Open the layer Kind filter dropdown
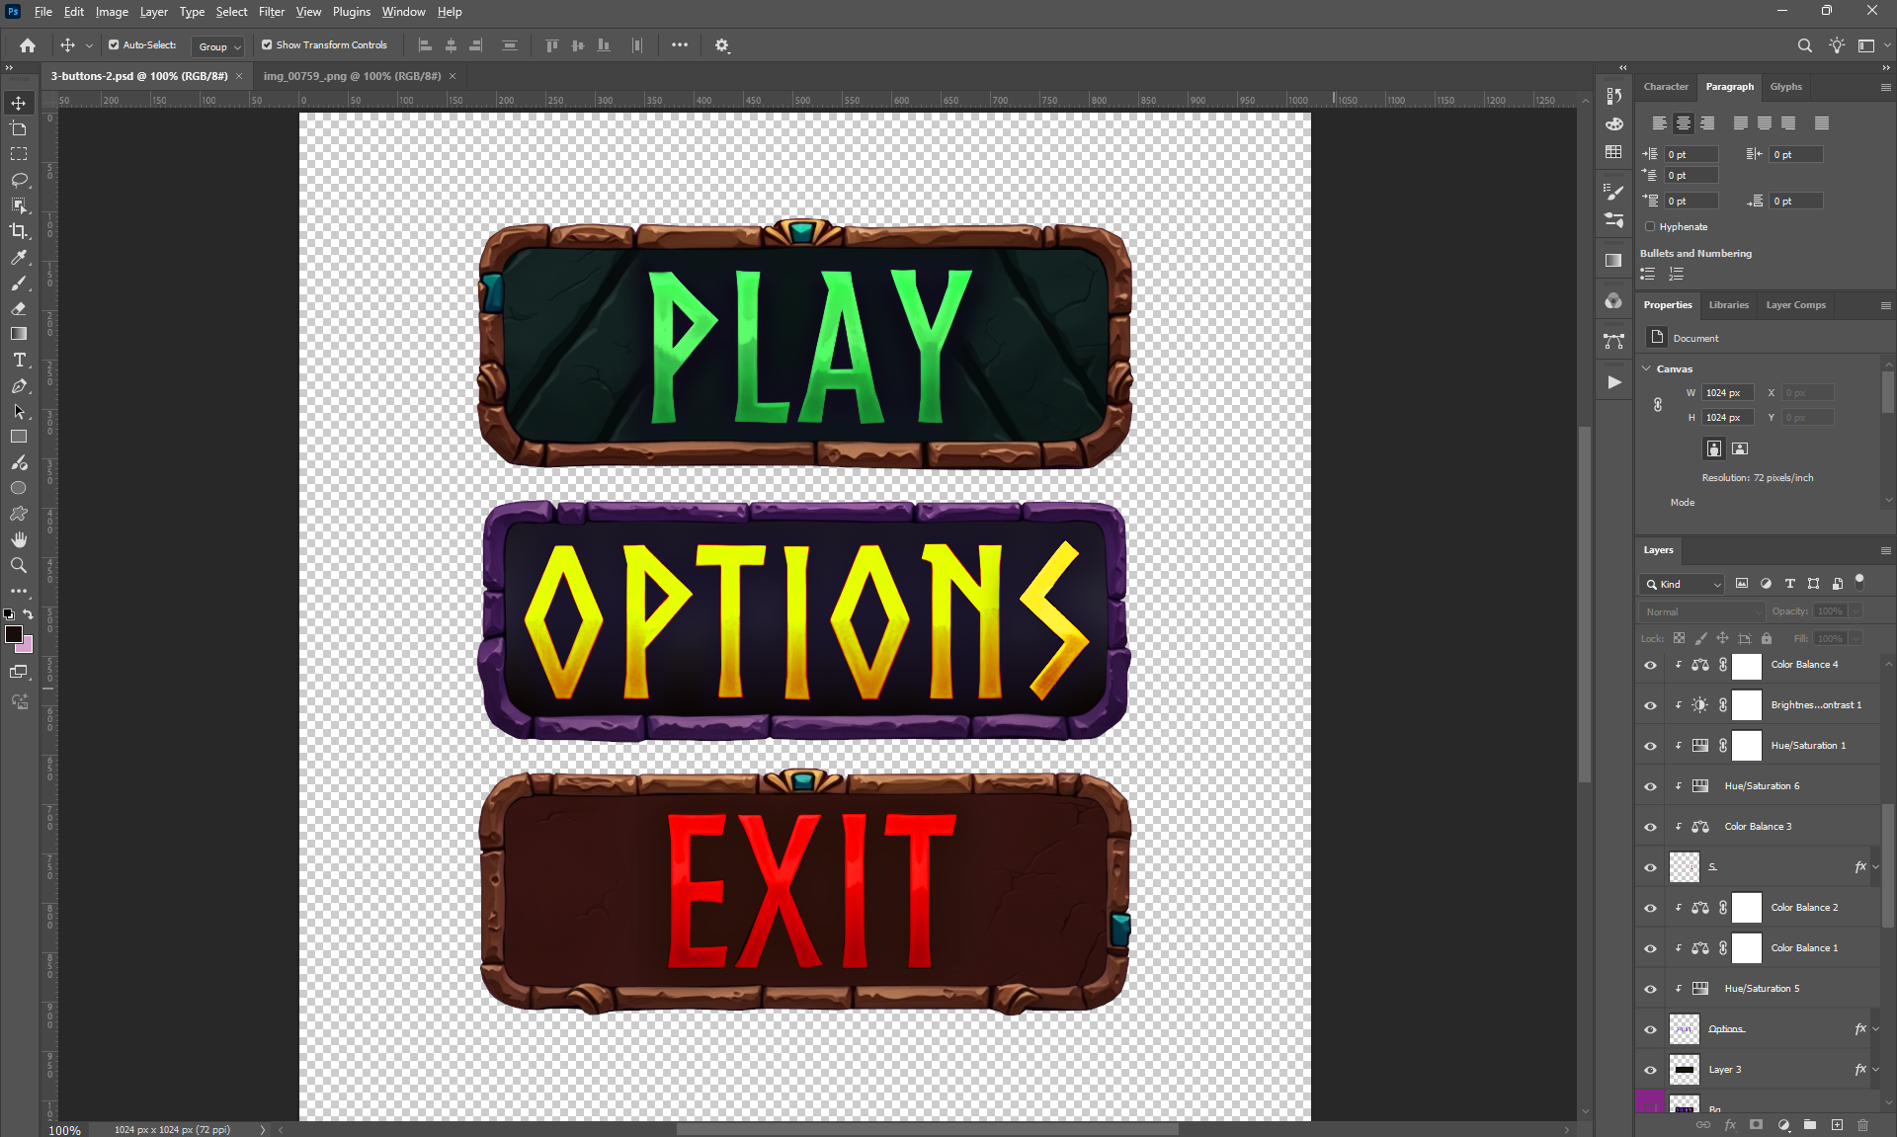This screenshot has width=1897, height=1137. click(x=1683, y=584)
